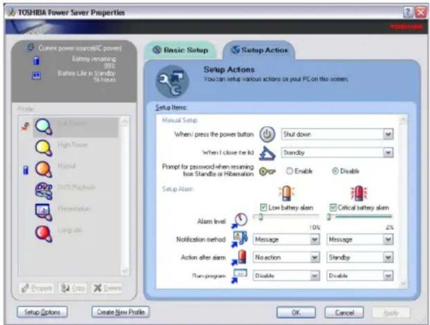Click the "DVD Playback" profile name

pos(76,187)
